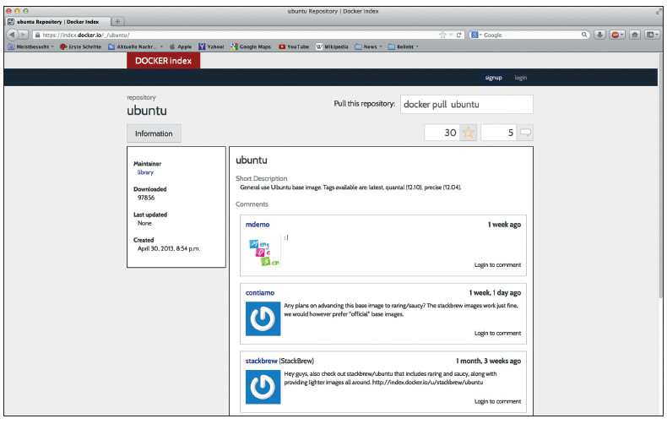The height and width of the screenshot is (424, 667).
Task: Click signup in the navigation bar
Action: [493, 78]
